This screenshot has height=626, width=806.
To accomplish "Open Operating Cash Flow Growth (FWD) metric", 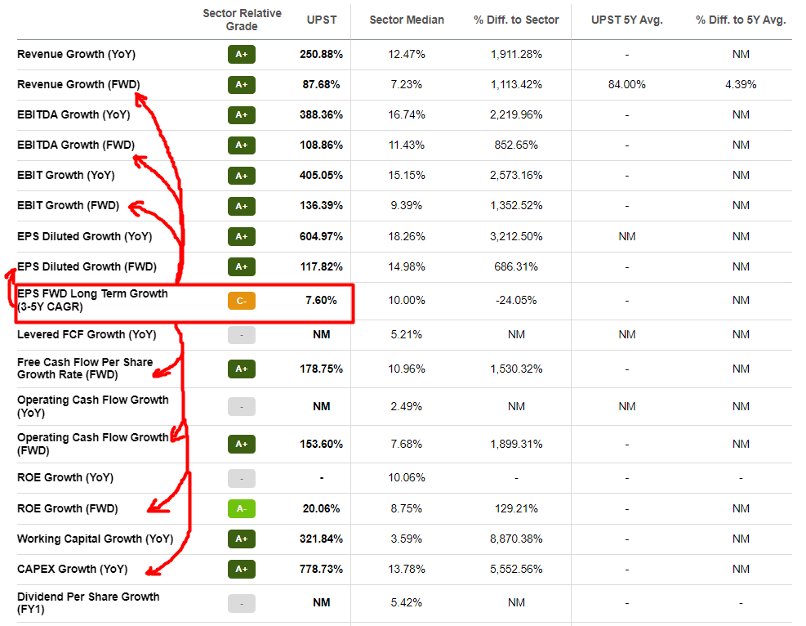I will 92,444.
